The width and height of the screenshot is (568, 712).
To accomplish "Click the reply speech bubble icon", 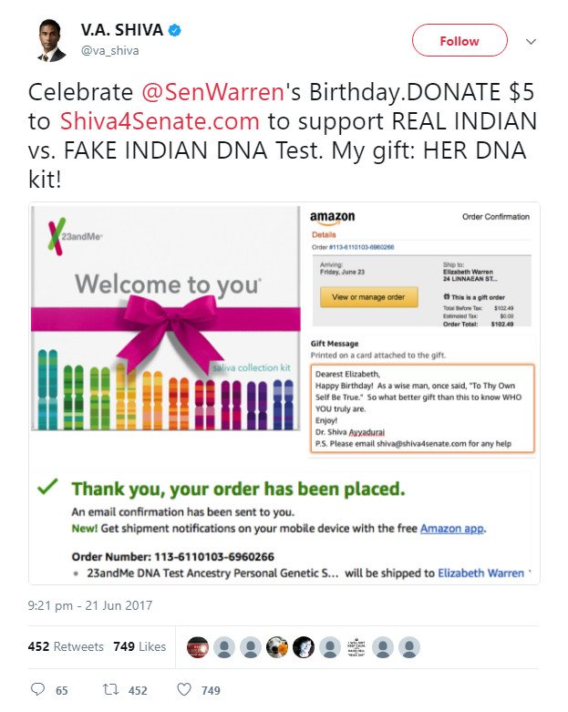I will coord(37,689).
